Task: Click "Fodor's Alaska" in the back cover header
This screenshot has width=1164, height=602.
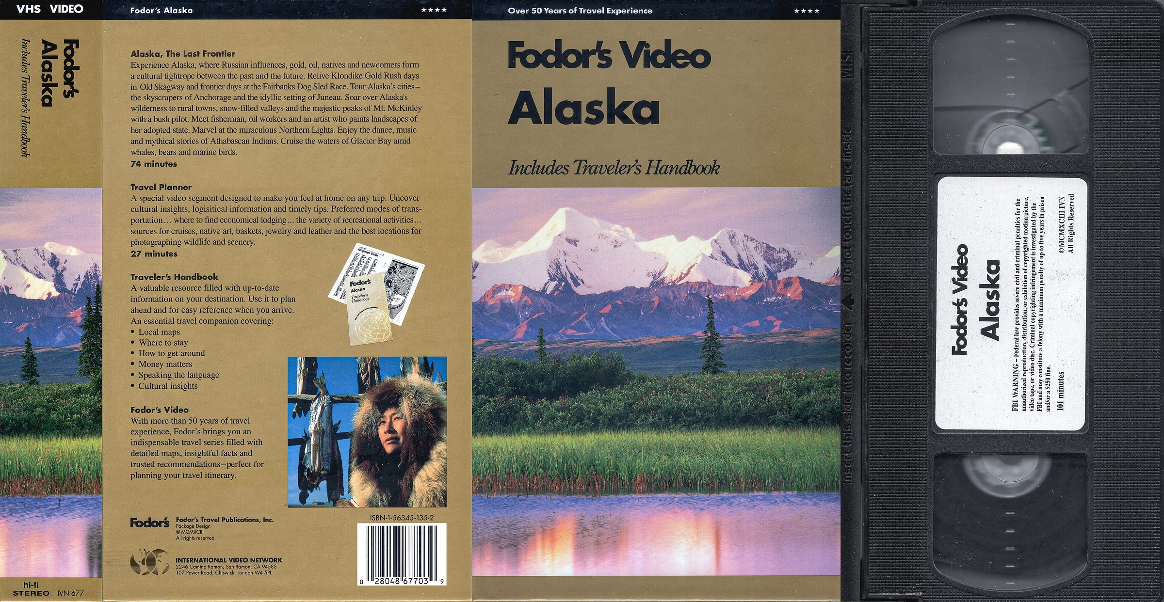Action: coord(162,10)
